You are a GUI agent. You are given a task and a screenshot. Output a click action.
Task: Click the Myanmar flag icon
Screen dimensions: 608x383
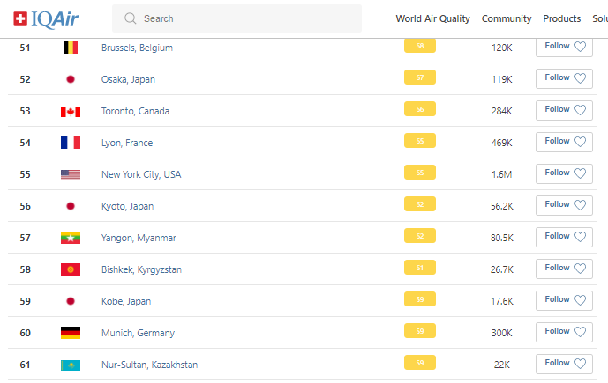[71, 238]
